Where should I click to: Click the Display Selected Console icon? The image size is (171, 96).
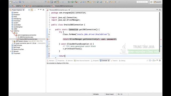[150, 61]
